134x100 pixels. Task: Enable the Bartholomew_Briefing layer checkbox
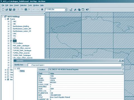(x=11, y=26)
